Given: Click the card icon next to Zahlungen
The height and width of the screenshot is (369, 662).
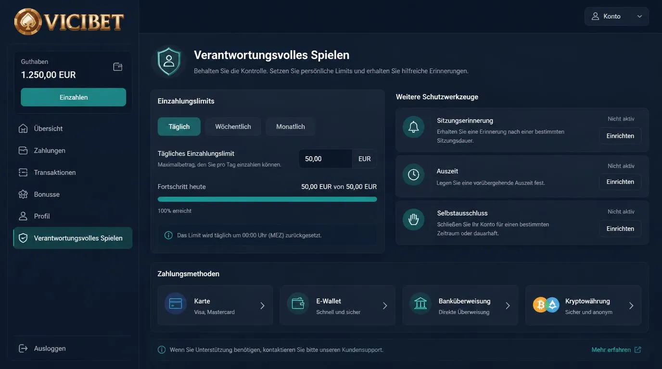Looking at the screenshot, I should [x=23, y=150].
